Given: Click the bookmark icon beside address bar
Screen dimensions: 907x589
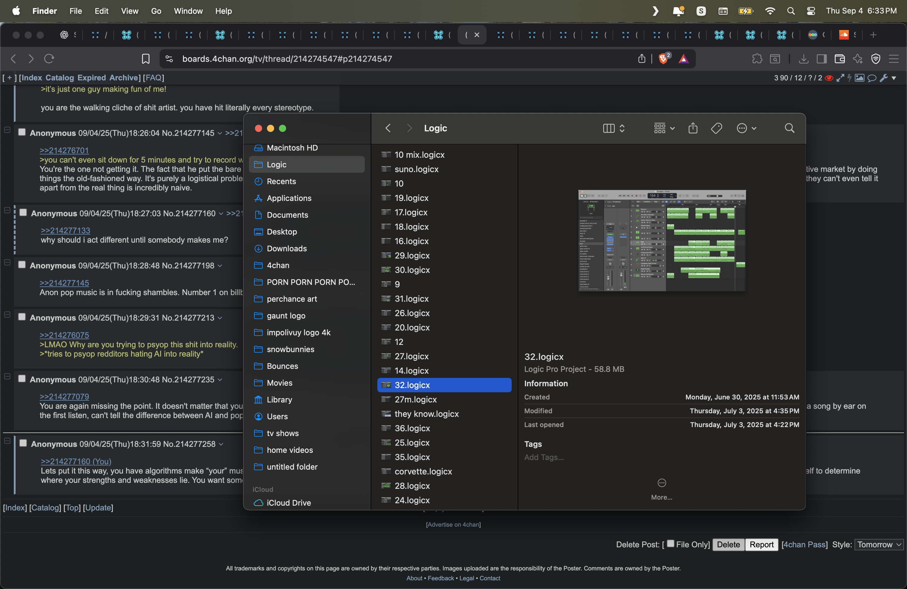Looking at the screenshot, I should pos(145,59).
